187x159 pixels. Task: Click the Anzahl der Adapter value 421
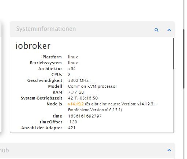[x=72, y=128]
